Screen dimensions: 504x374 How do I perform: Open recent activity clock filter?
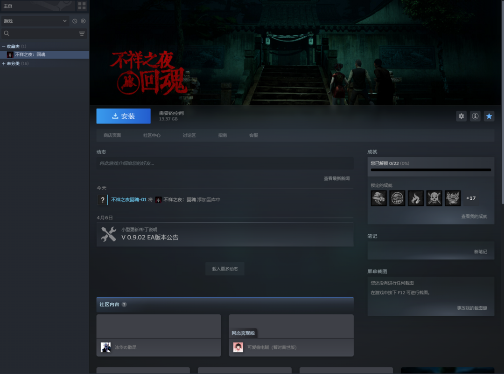pos(75,21)
